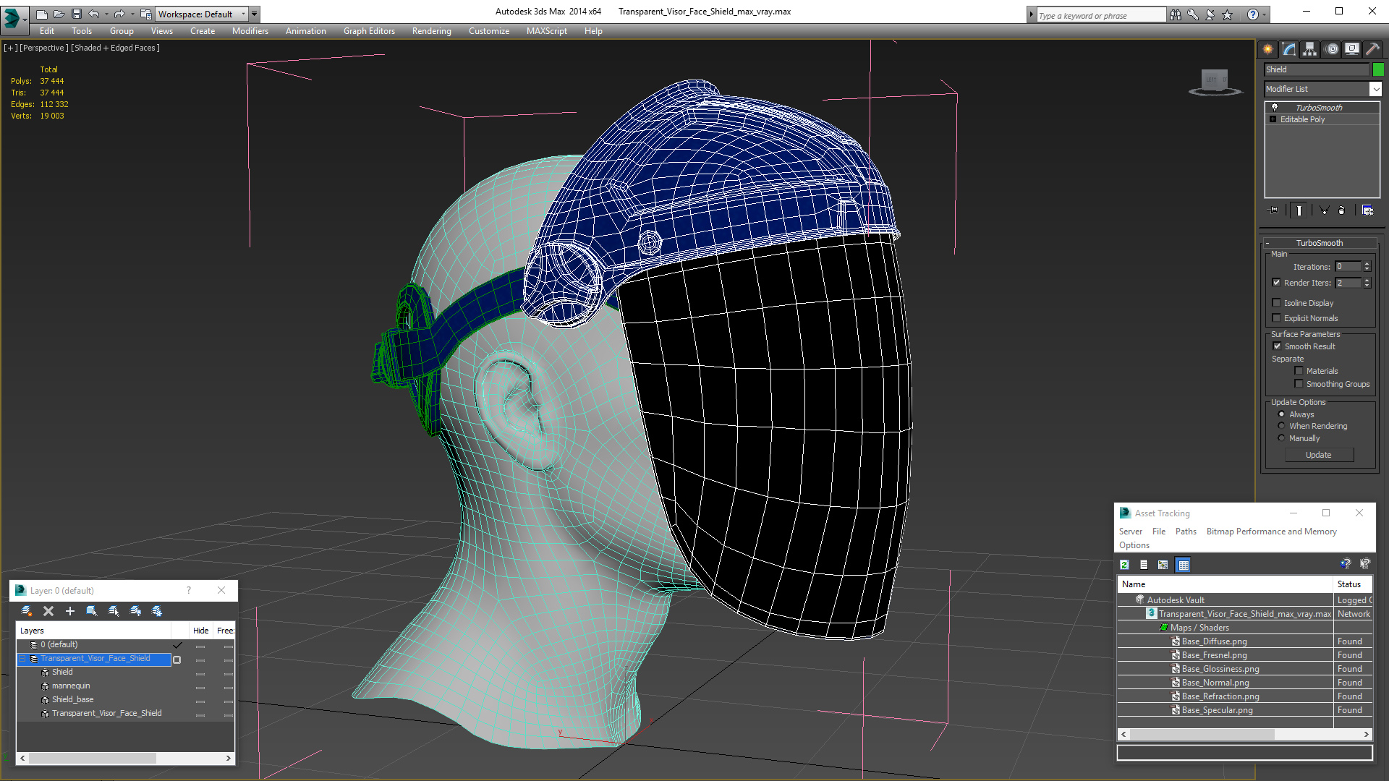The height and width of the screenshot is (781, 1389).
Task: Open quick access toolbar customize arrow
Action: [x=254, y=14]
